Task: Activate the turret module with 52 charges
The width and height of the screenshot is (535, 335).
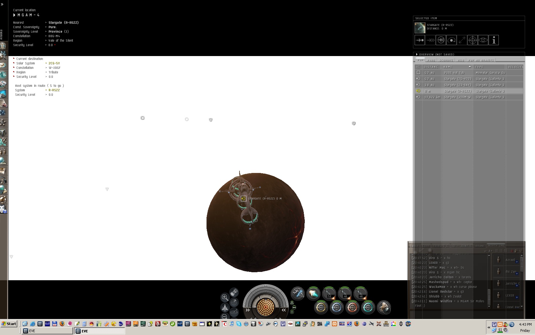Action: click(x=329, y=293)
